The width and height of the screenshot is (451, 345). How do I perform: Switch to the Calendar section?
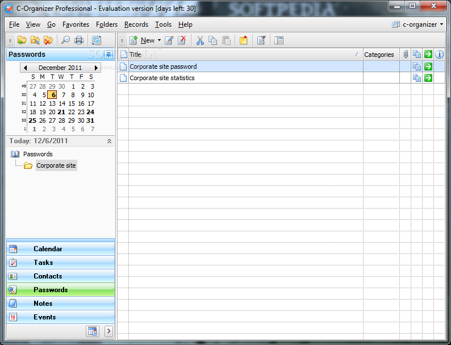click(60, 249)
